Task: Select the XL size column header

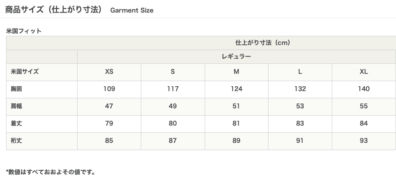Action: [364, 72]
